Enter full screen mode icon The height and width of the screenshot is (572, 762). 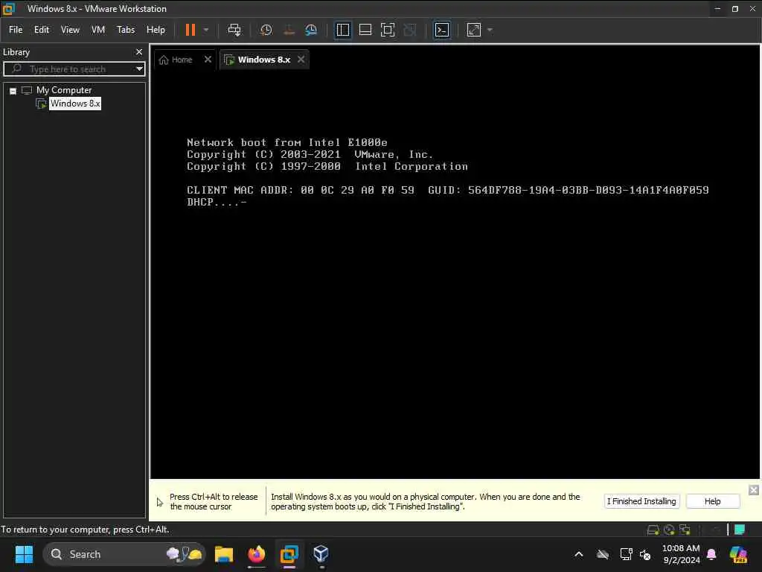click(x=387, y=30)
